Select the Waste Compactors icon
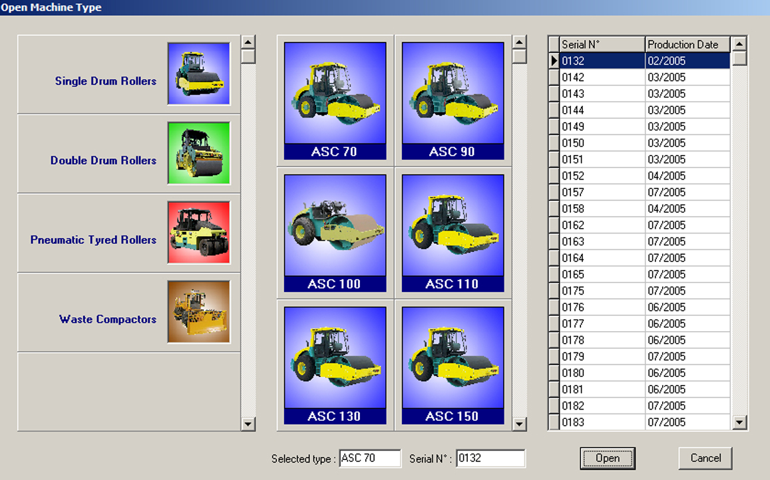The image size is (770, 480). point(198,312)
